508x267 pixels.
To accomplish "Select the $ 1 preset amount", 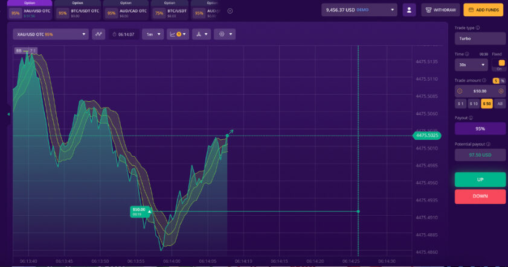I will (461, 104).
